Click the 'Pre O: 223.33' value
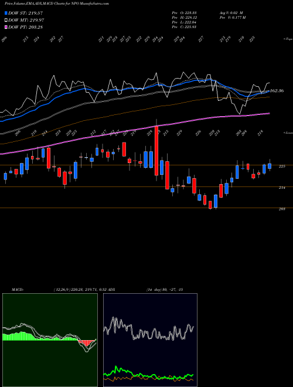The image size is (293, 387). point(184,12)
